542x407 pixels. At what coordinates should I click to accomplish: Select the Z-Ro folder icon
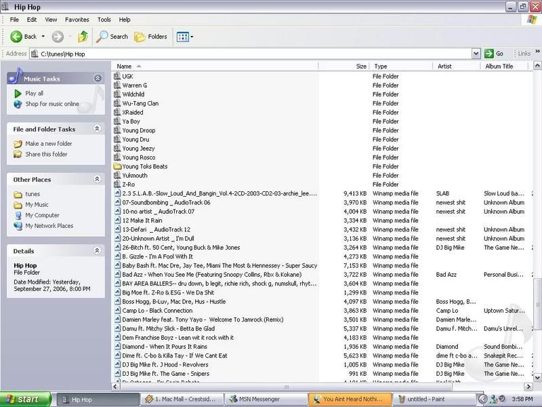pos(117,185)
